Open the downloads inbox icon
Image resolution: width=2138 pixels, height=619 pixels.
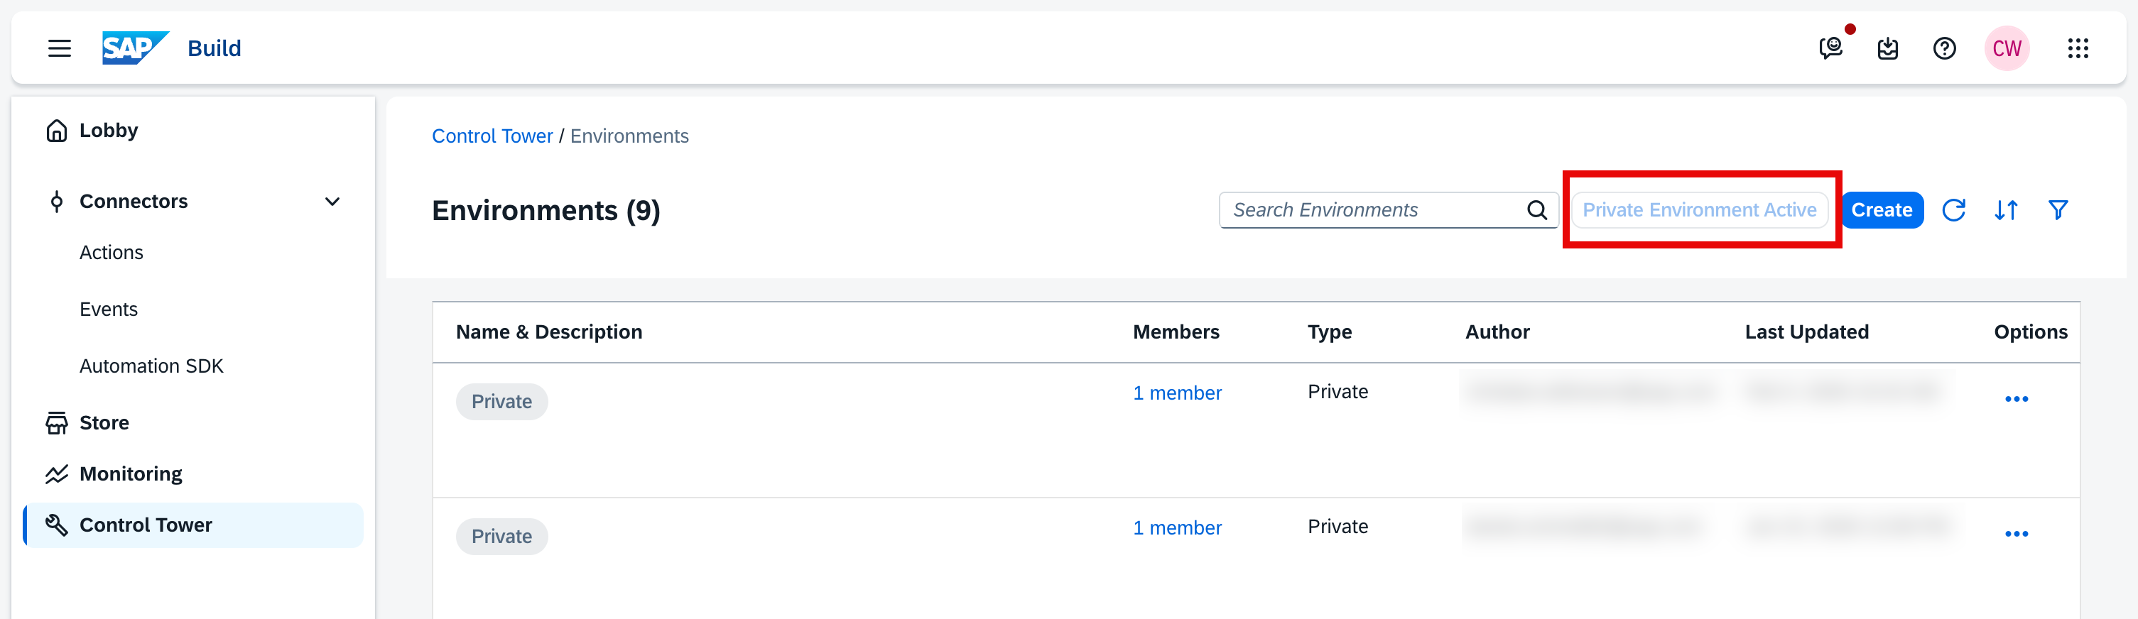coord(1887,48)
